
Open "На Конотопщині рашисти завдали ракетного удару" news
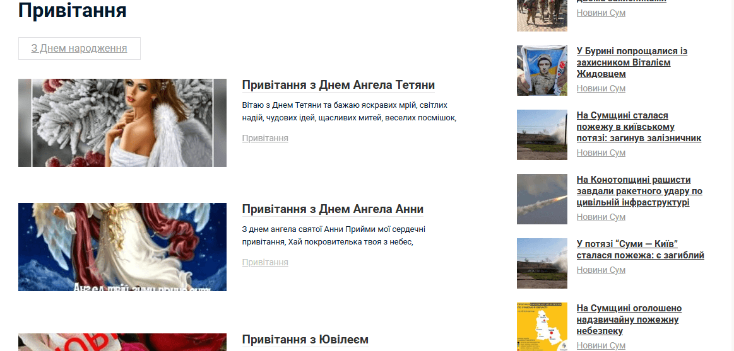point(639,191)
